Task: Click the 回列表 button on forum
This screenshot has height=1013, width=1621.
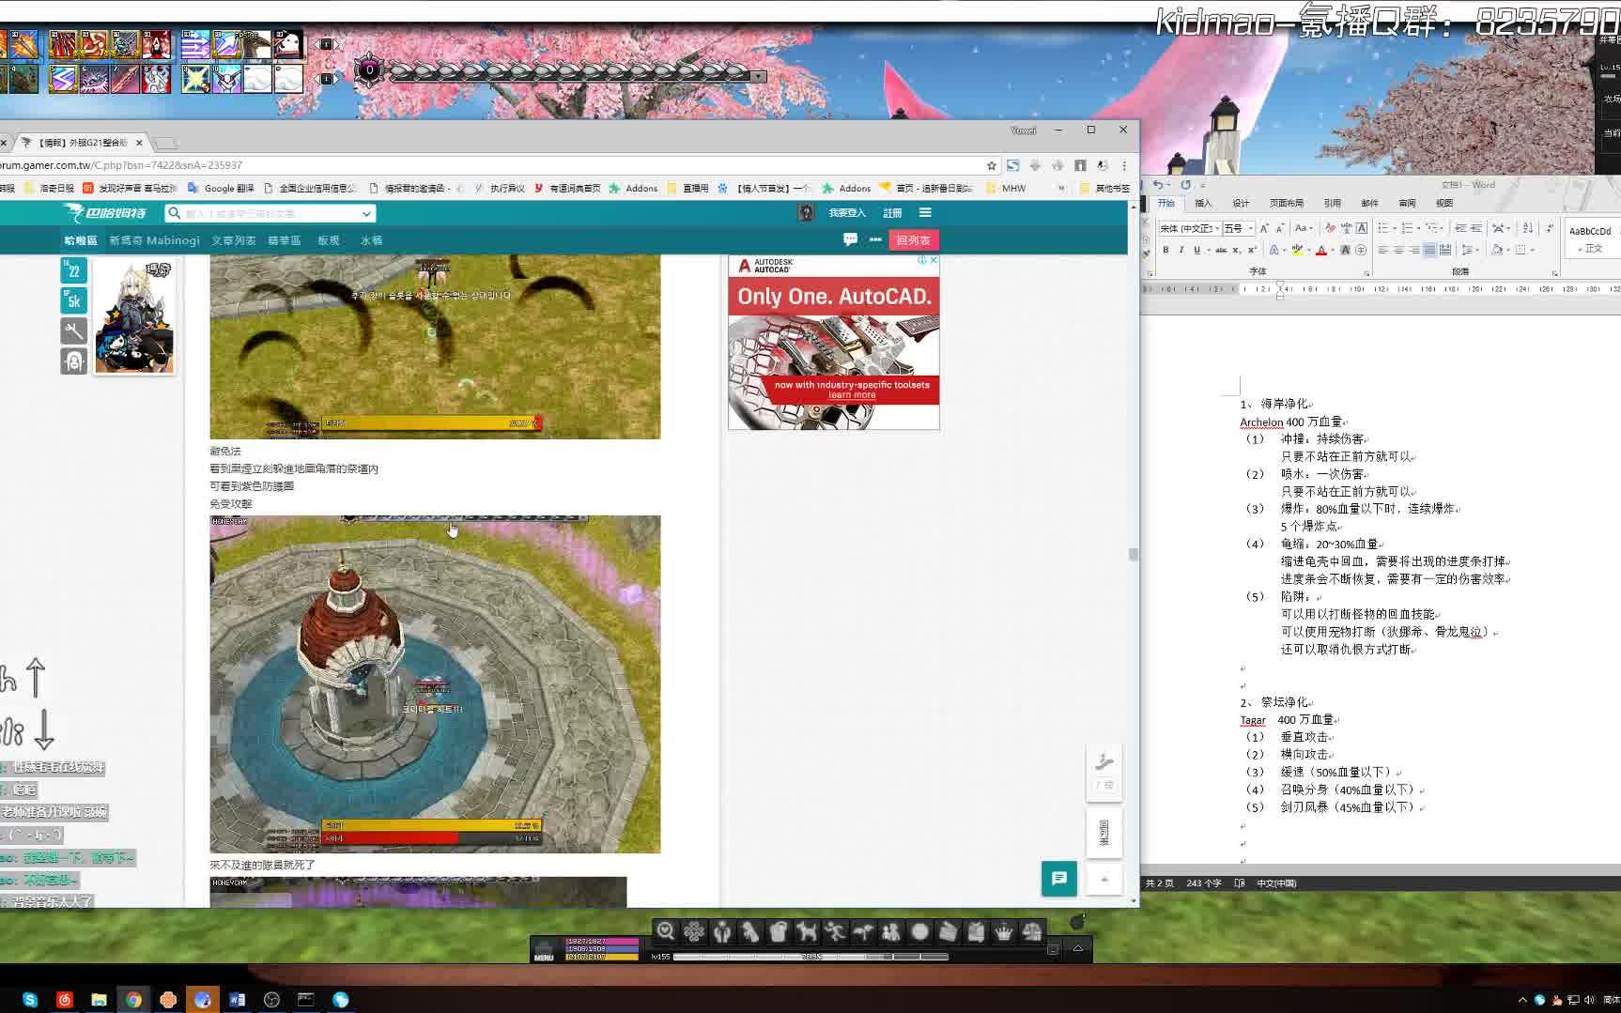Action: (913, 240)
